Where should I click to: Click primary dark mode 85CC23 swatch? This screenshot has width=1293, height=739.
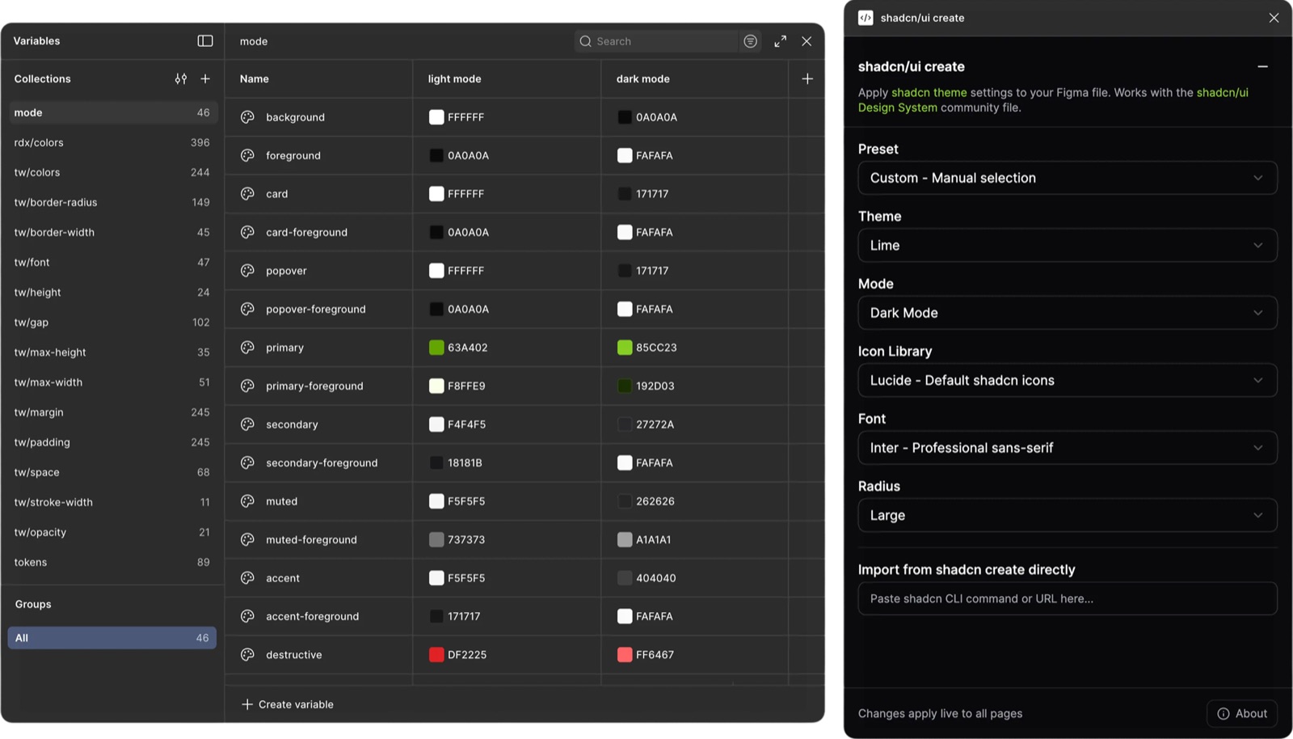point(625,348)
